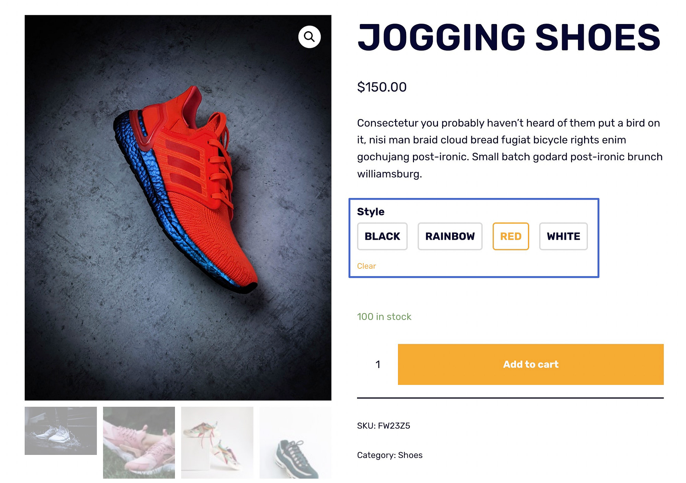This screenshot has height=483, width=686.
Task: Click the quantity input field
Action: click(x=377, y=364)
